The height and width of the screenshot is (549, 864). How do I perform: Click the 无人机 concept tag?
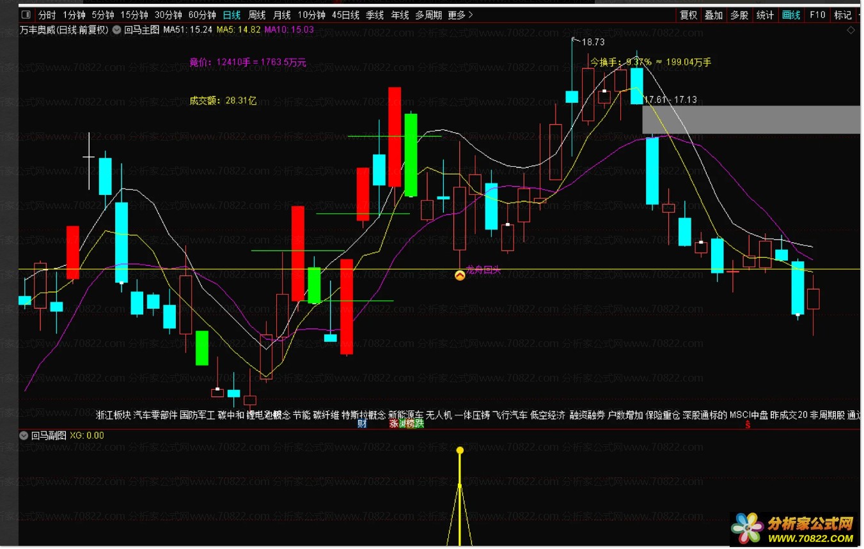[x=439, y=415]
